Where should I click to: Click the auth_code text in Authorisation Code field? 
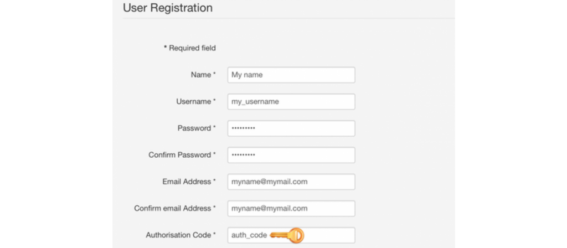249,235
